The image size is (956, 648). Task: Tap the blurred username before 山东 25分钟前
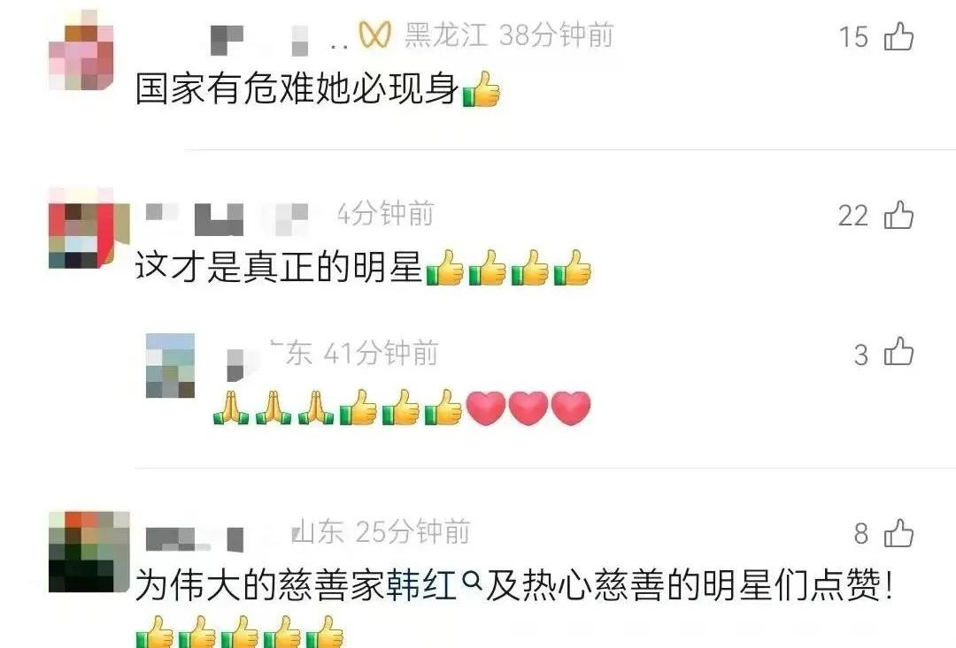click(x=195, y=538)
